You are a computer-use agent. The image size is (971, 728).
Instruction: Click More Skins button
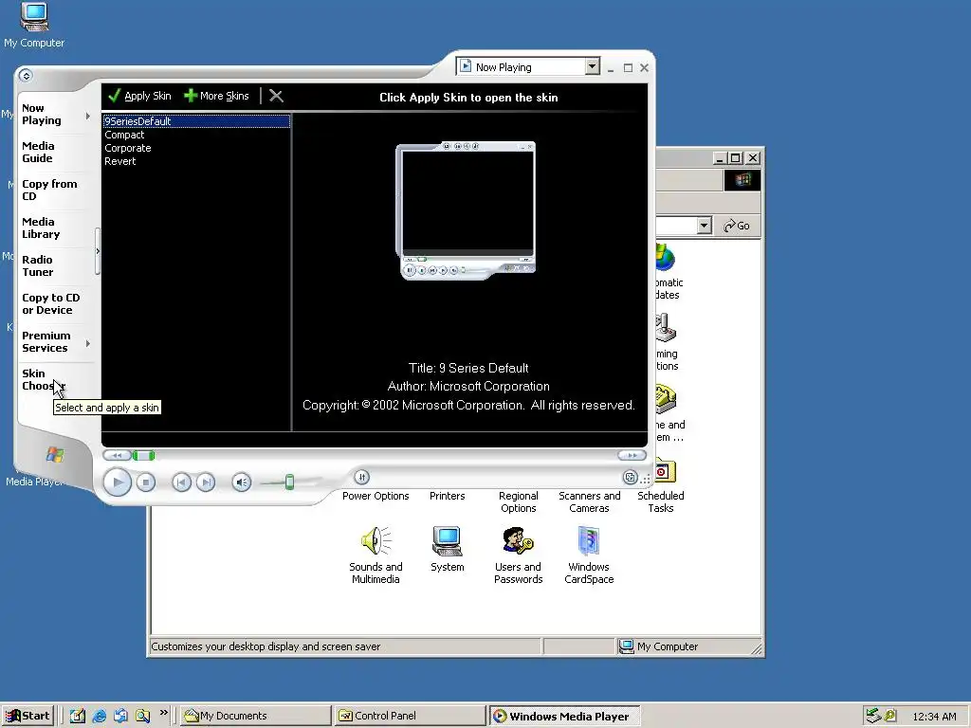pyautogui.click(x=217, y=96)
